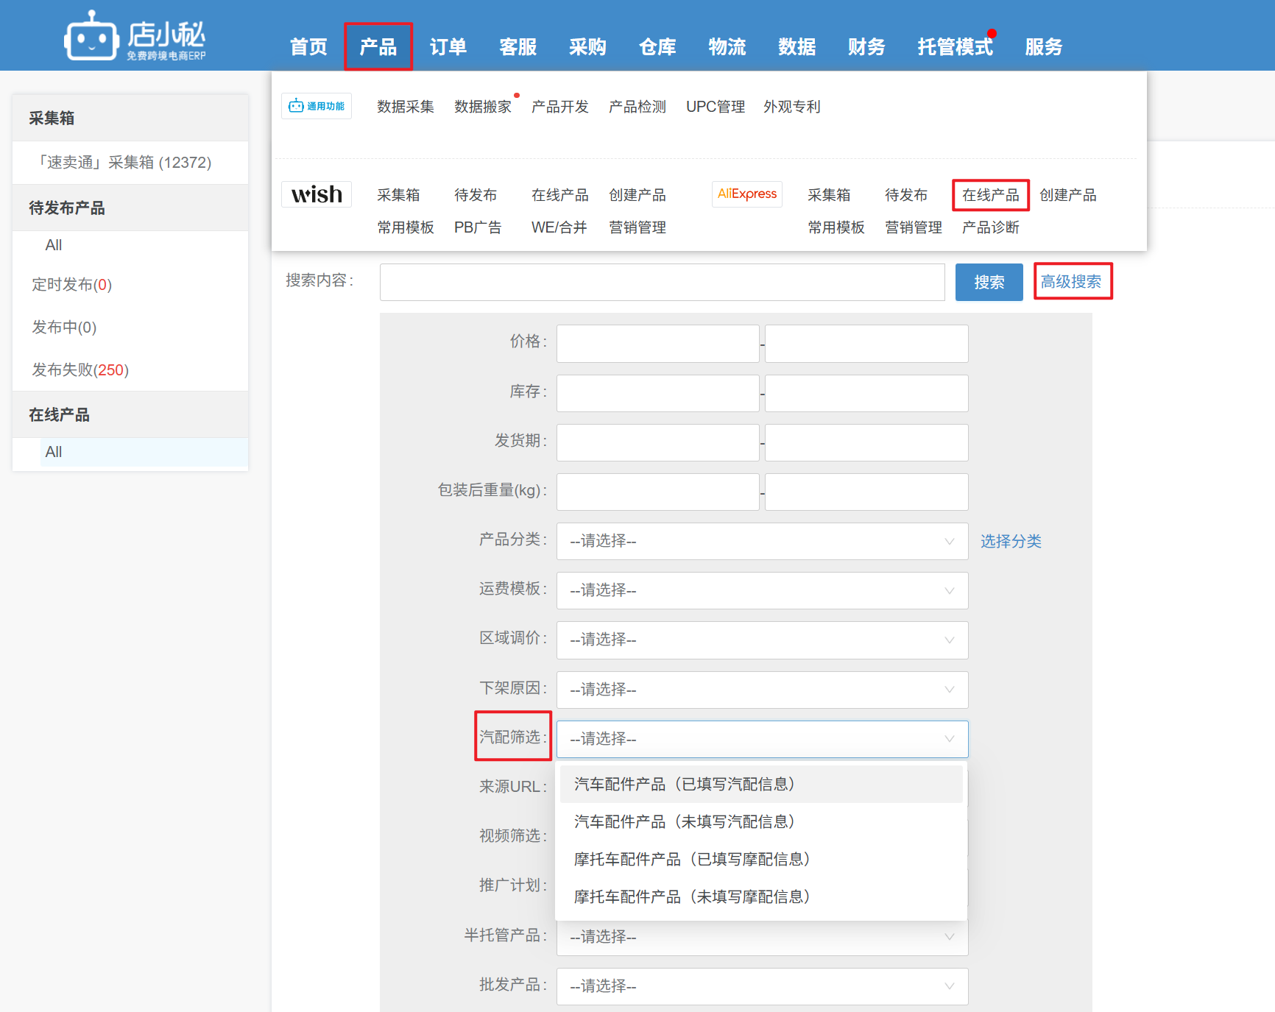Open the 托管模式 navigation menu

pos(955,47)
